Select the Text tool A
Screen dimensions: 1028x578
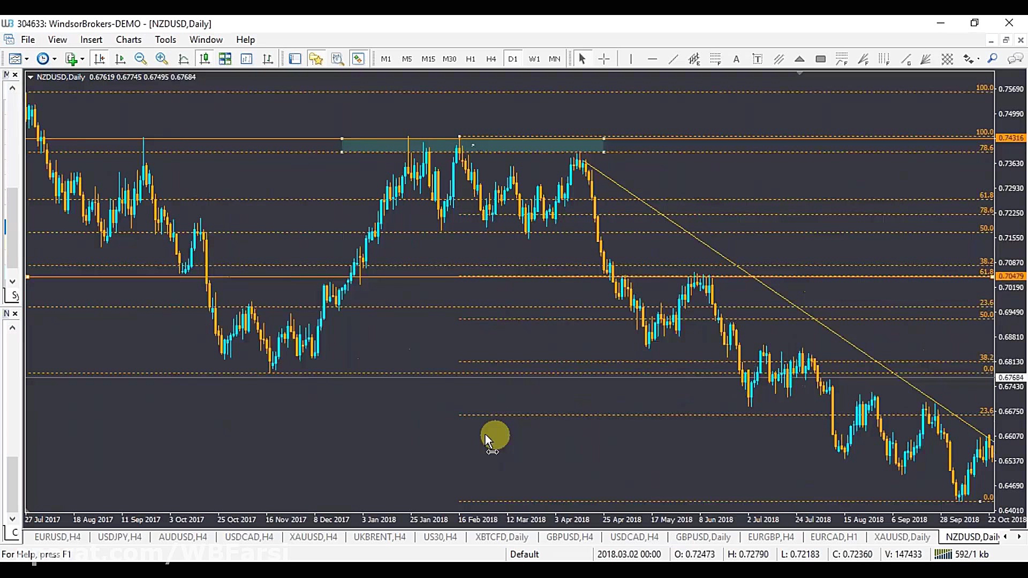(x=736, y=59)
